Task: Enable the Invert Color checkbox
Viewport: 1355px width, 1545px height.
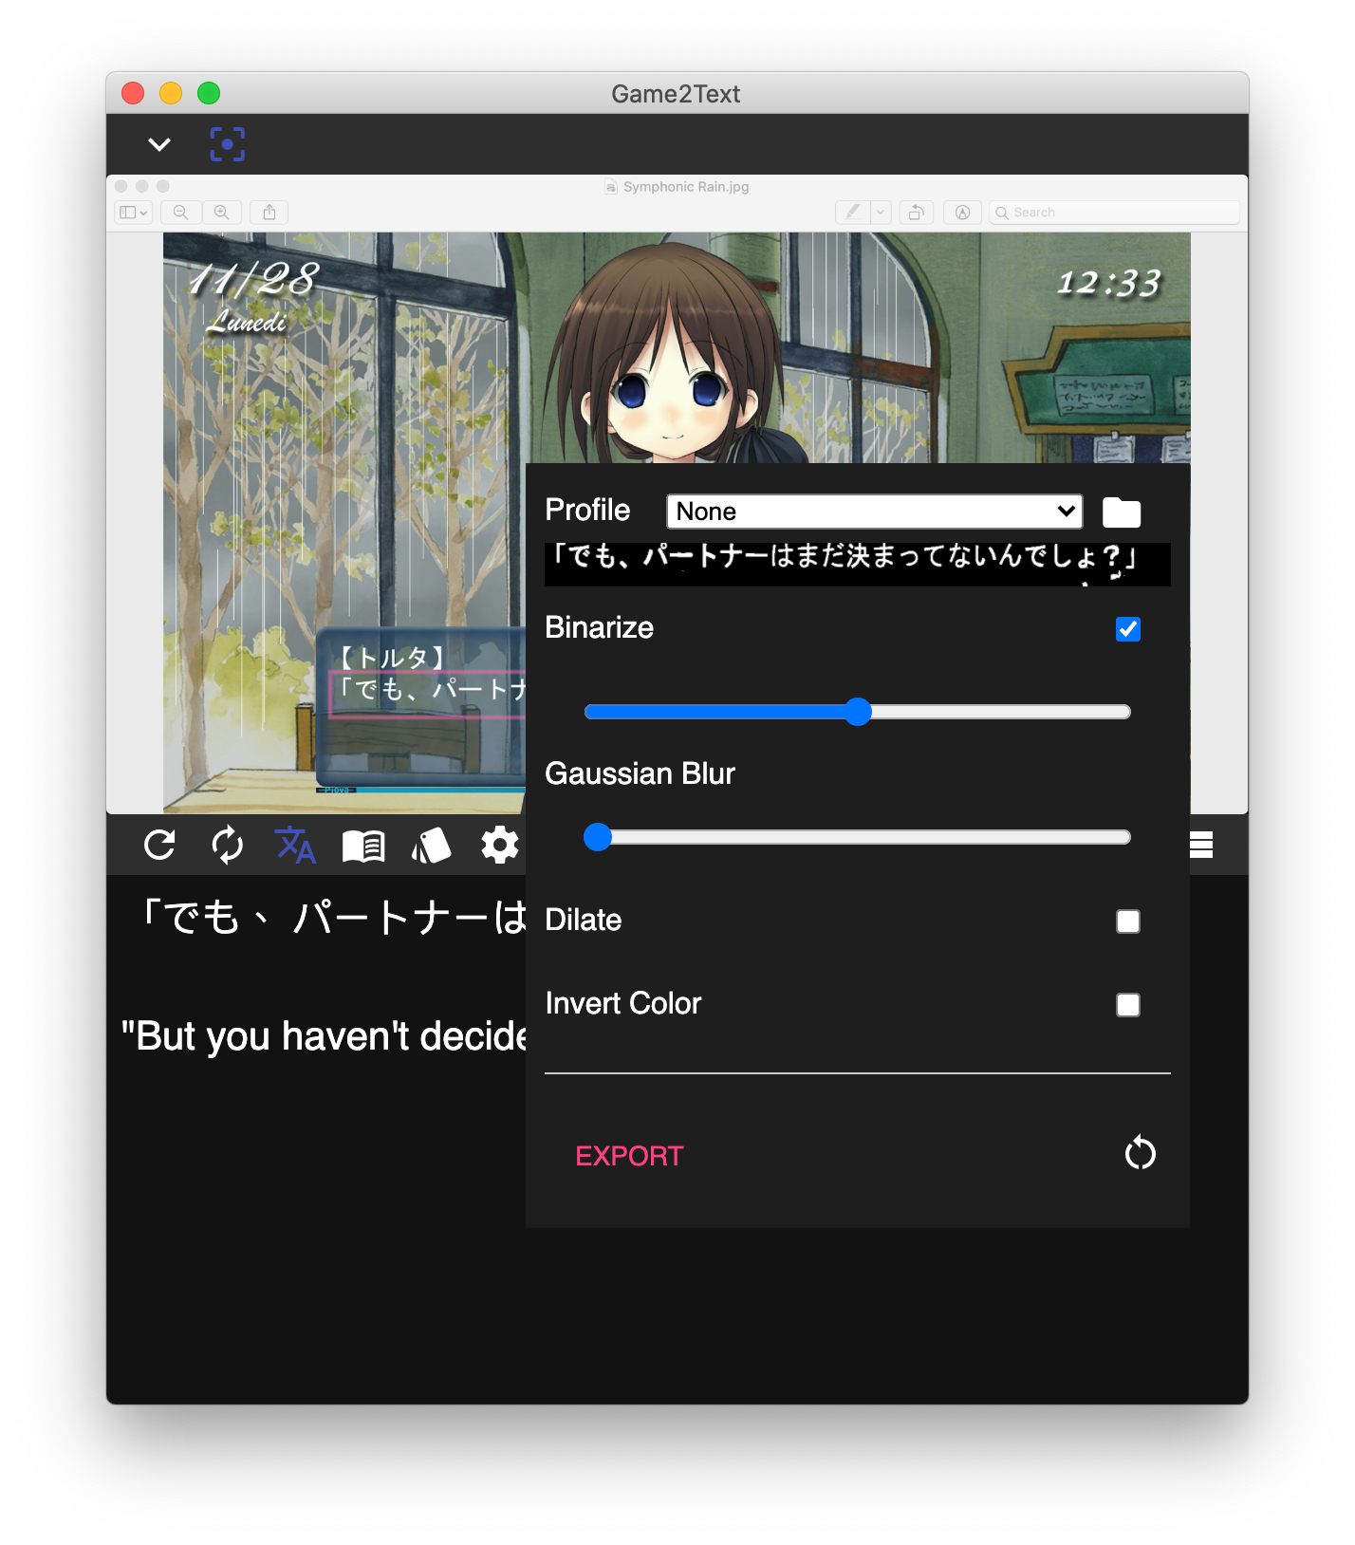Action: pyautogui.click(x=1128, y=1005)
